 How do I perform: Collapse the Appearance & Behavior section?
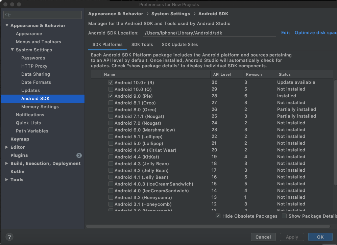[7, 25]
